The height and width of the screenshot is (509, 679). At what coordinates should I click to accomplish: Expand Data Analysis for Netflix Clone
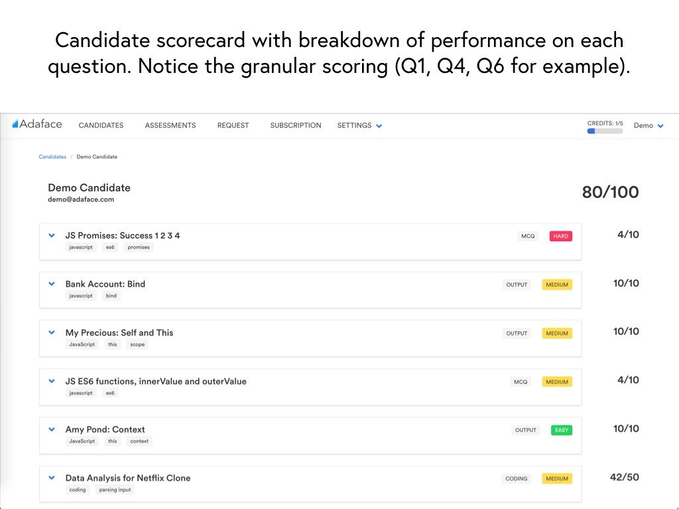52,478
